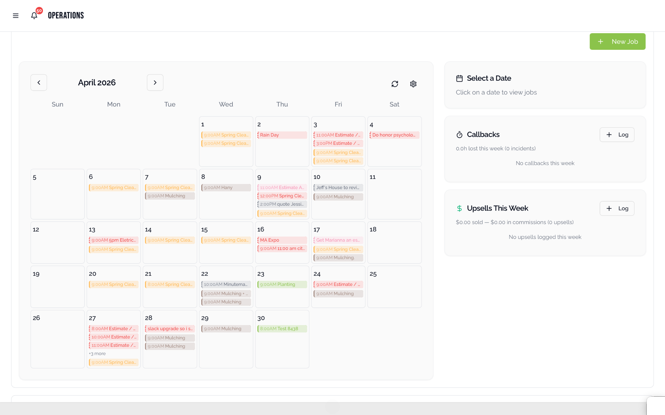Open 9:00AM Spring Clea.. on April 15
Screen dimensions: 665x415
point(226,240)
